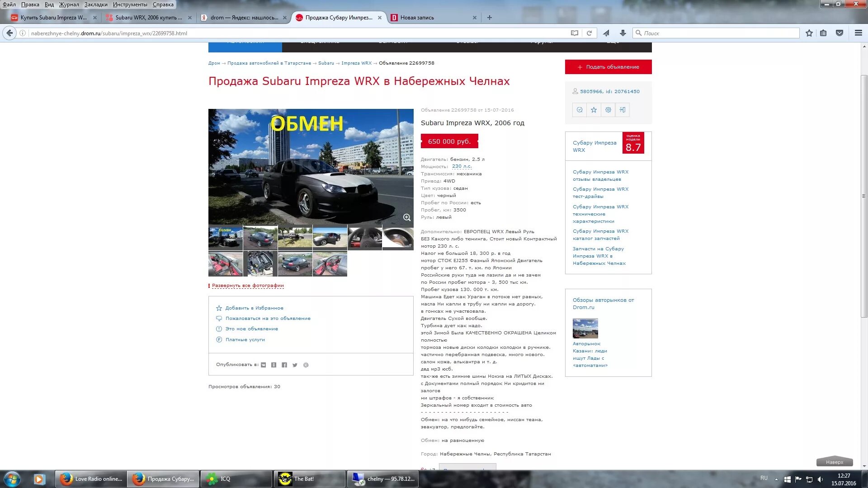Bookmark this page with star icon
The width and height of the screenshot is (868, 488).
[x=809, y=33]
